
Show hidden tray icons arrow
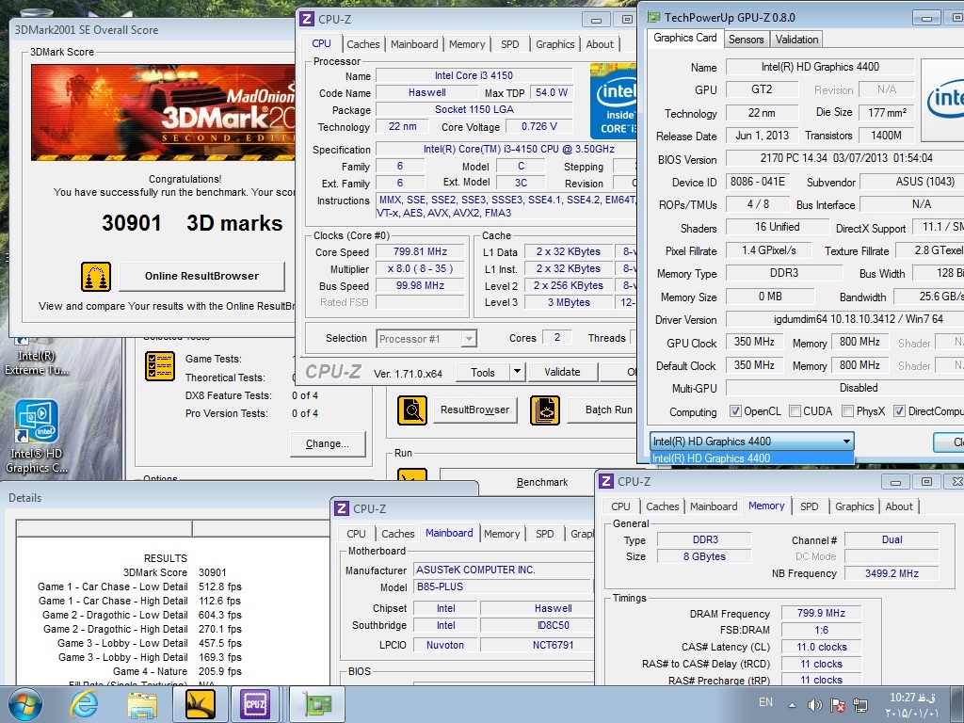click(x=792, y=705)
